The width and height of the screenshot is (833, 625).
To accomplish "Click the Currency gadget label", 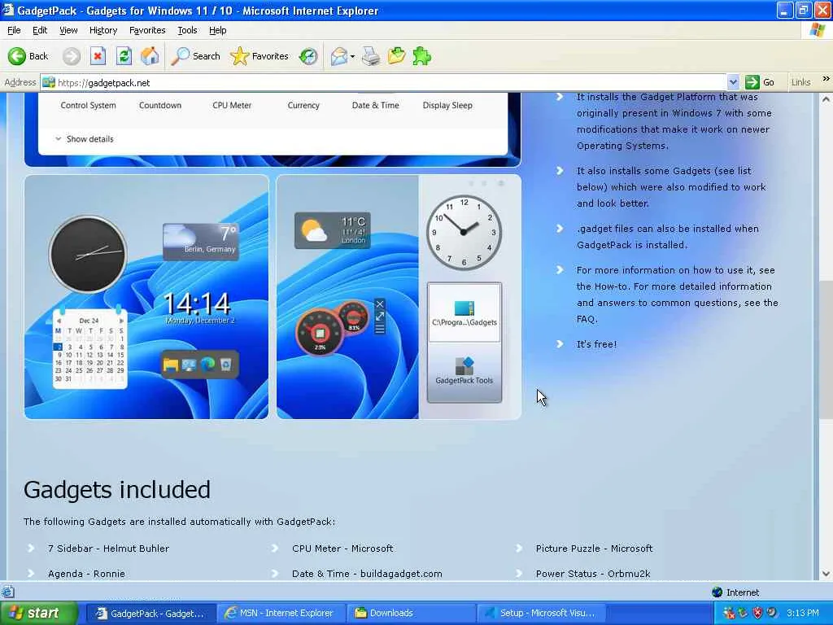I will coord(303,105).
